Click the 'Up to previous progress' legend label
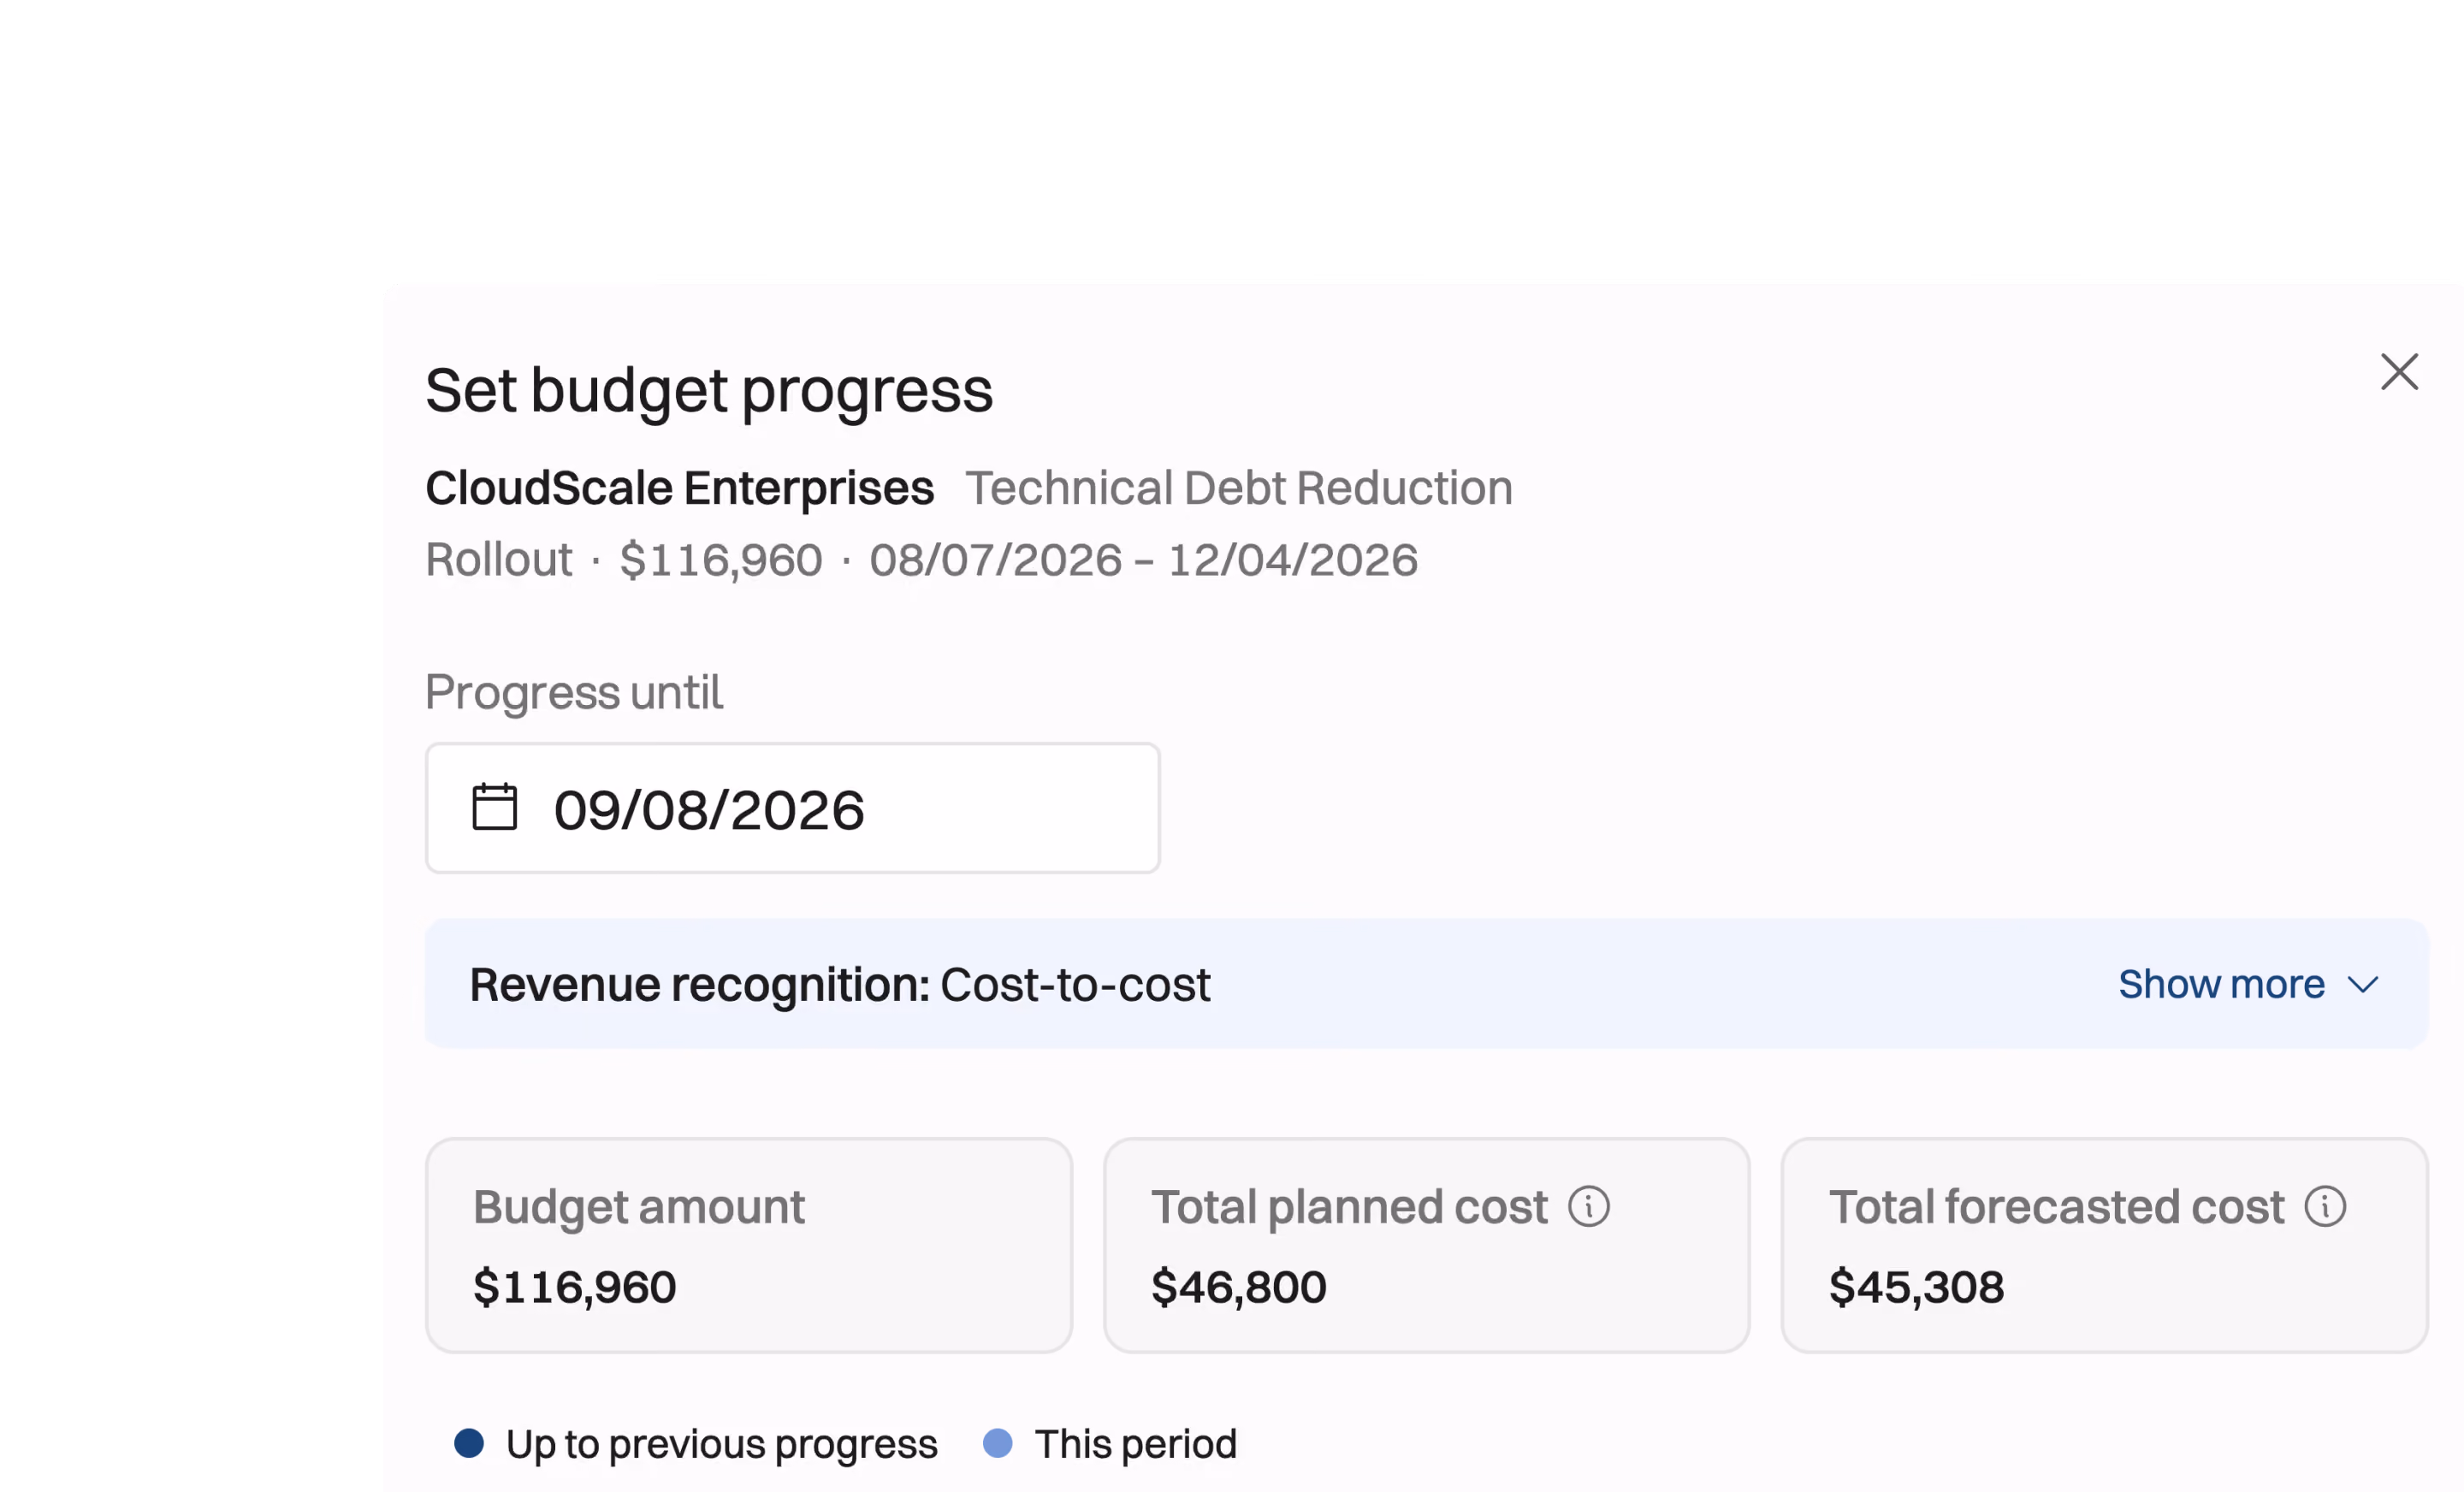2464x1492 pixels. (721, 1444)
